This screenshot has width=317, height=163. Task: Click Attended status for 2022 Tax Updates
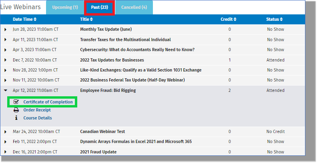pos(275,60)
